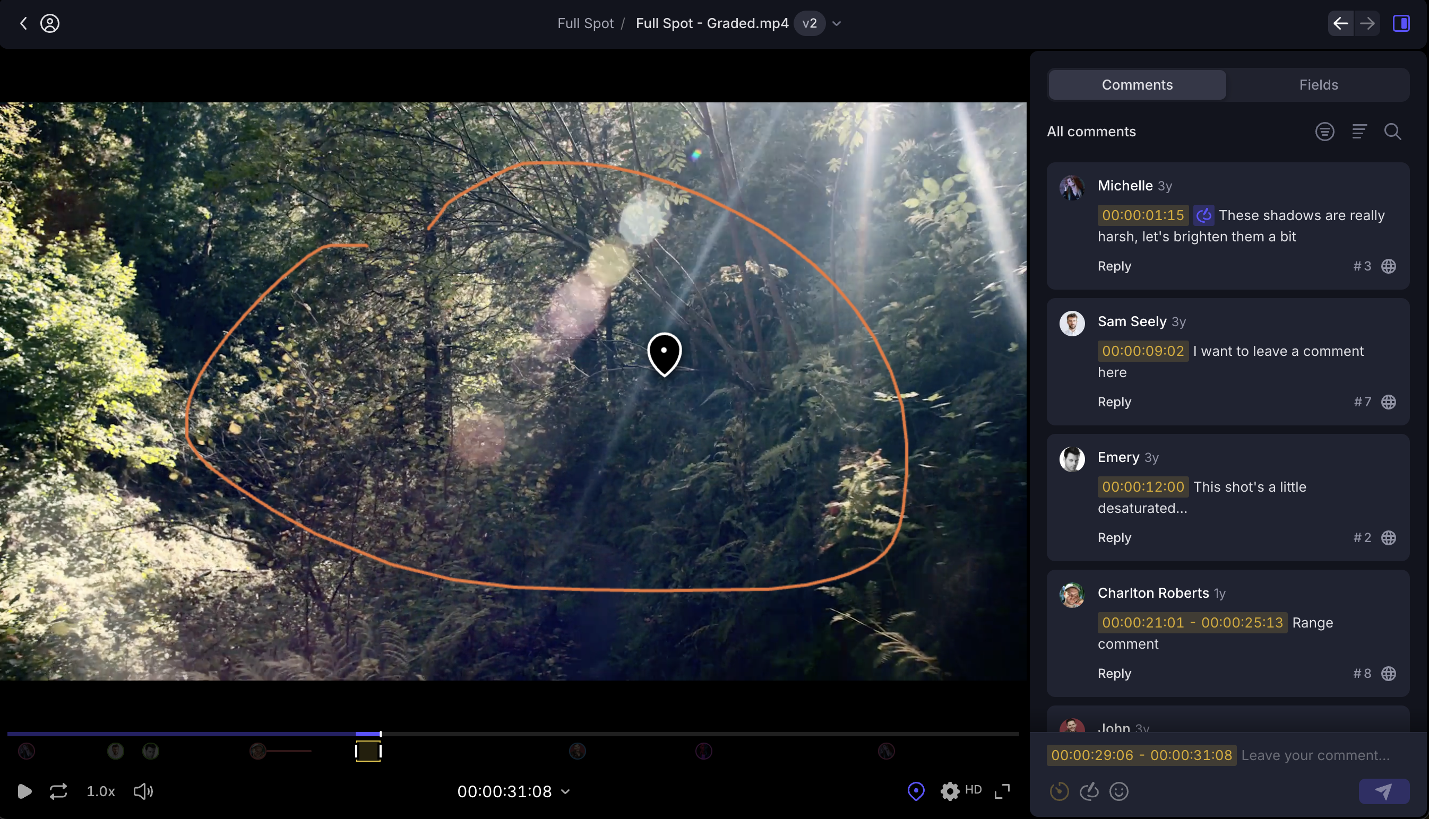Viewport: 1429px width, 819px height.
Task: Open the player settings gear
Action: click(950, 791)
